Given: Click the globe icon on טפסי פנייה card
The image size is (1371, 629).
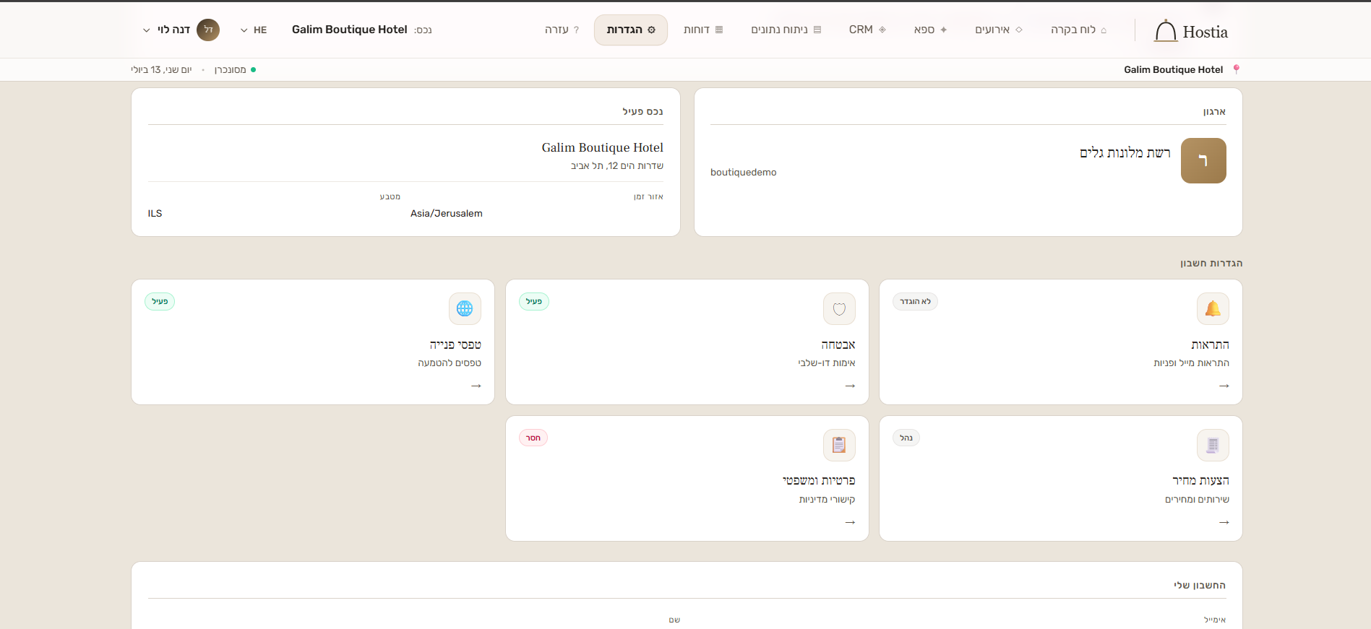Looking at the screenshot, I should [465, 309].
